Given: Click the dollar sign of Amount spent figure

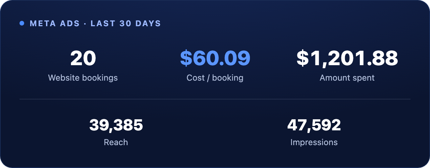Looking at the screenshot, I should [x=302, y=58].
